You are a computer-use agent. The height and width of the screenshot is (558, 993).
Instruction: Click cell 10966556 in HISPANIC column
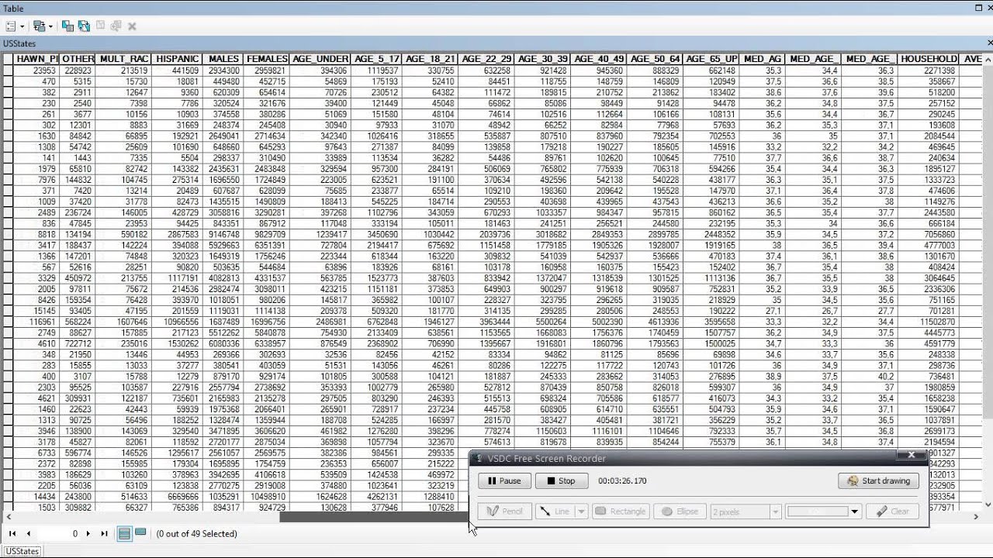[178, 322]
